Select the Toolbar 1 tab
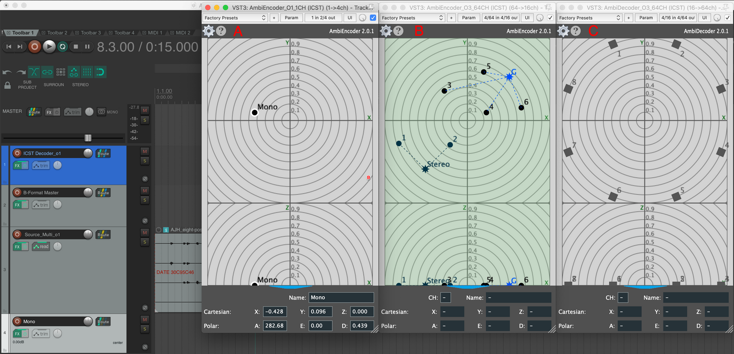 (20, 33)
